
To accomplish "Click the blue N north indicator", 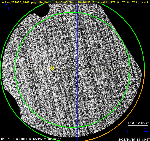I will point(6,4).
